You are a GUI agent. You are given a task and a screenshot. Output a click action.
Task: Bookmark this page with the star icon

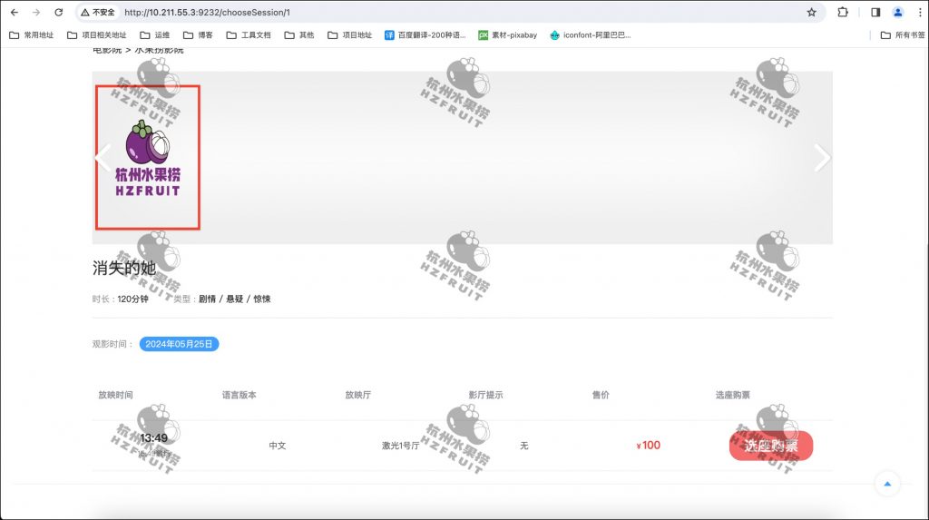(812, 12)
